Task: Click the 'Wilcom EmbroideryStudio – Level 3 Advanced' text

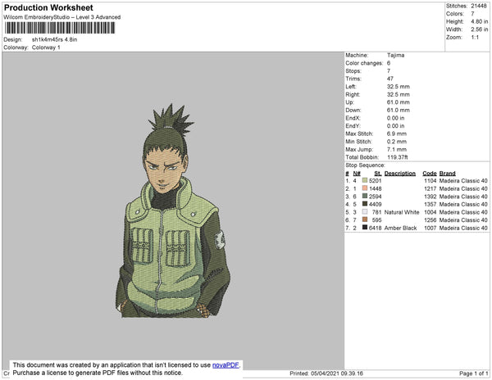Action: 62,17
